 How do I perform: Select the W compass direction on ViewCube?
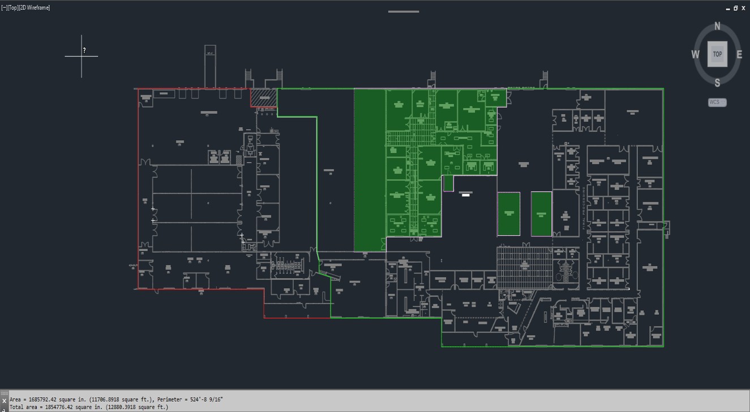click(x=695, y=55)
